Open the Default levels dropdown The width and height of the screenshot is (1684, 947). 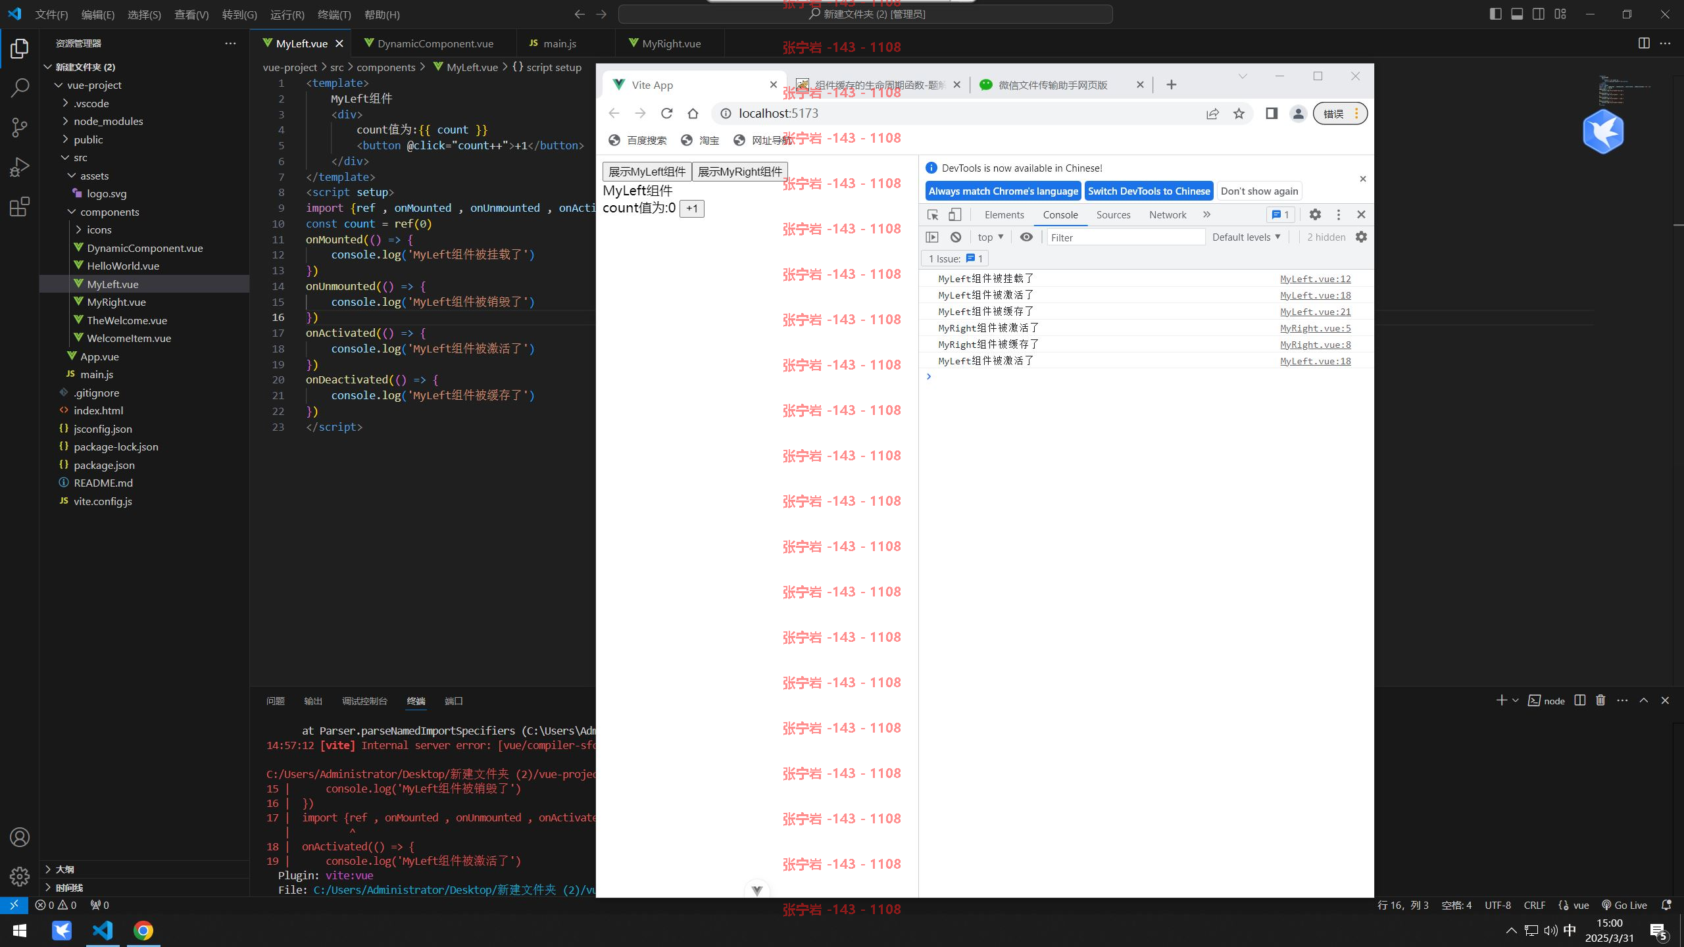tap(1247, 237)
